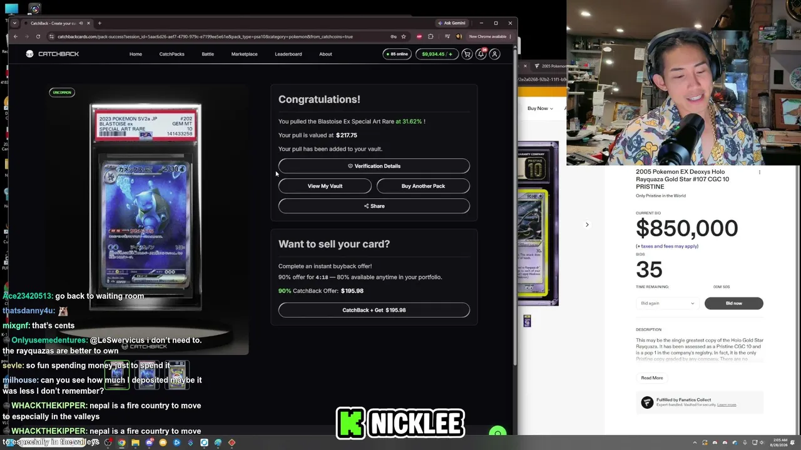Close the background 2005 Pokemon browser tab
The height and width of the screenshot is (450, 801).
525,66
